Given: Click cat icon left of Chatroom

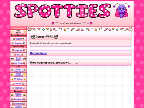Looking at the screenshot, I should 13,43.
